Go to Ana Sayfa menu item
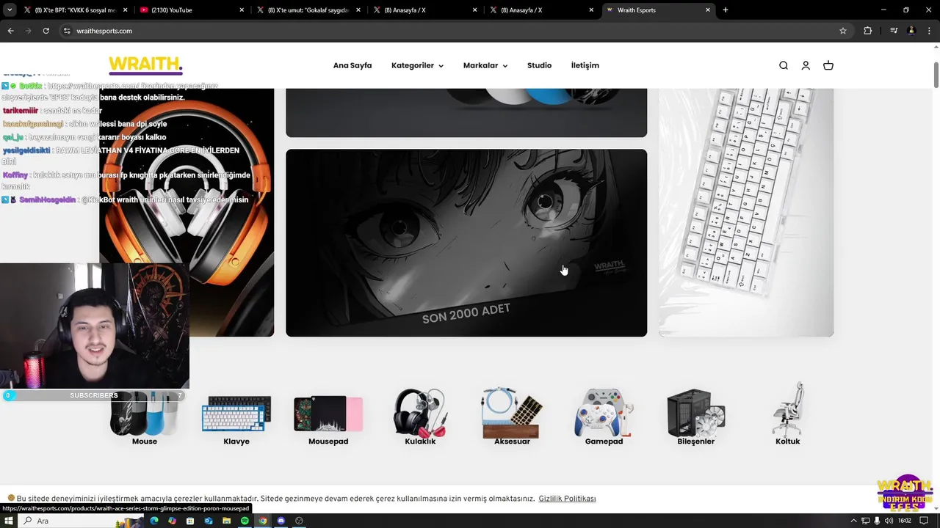940x528 pixels. pos(352,65)
